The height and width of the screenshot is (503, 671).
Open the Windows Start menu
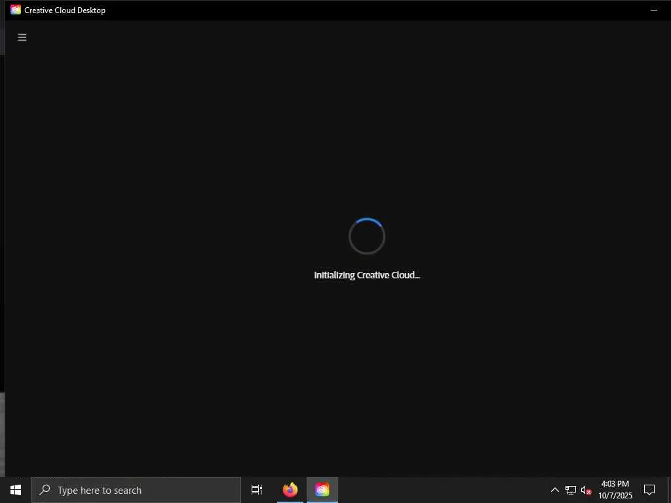16,490
